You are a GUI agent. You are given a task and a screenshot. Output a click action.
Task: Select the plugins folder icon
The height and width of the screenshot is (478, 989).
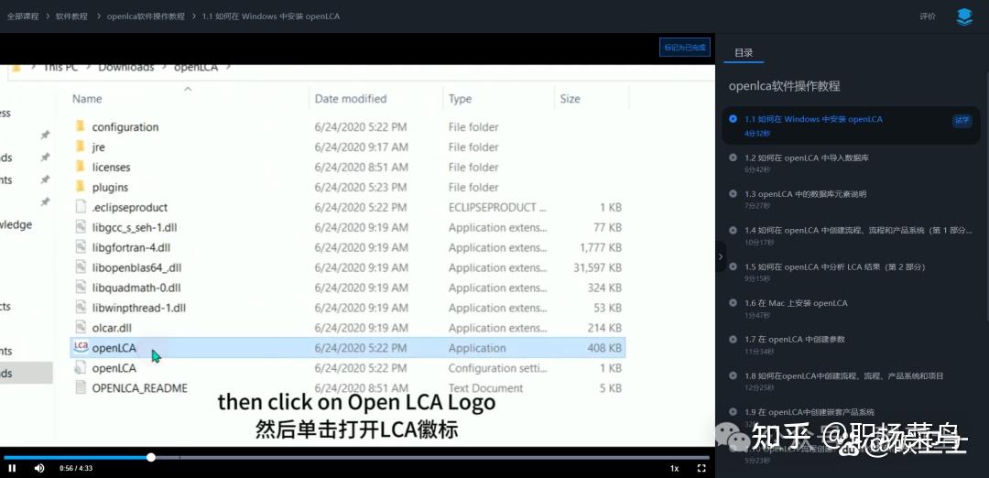pos(80,187)
